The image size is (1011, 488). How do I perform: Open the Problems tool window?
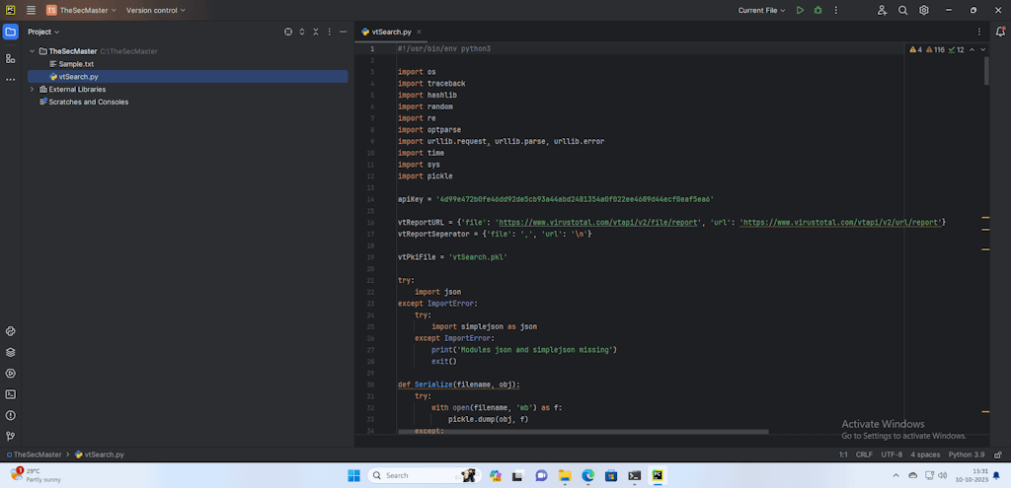10,415
